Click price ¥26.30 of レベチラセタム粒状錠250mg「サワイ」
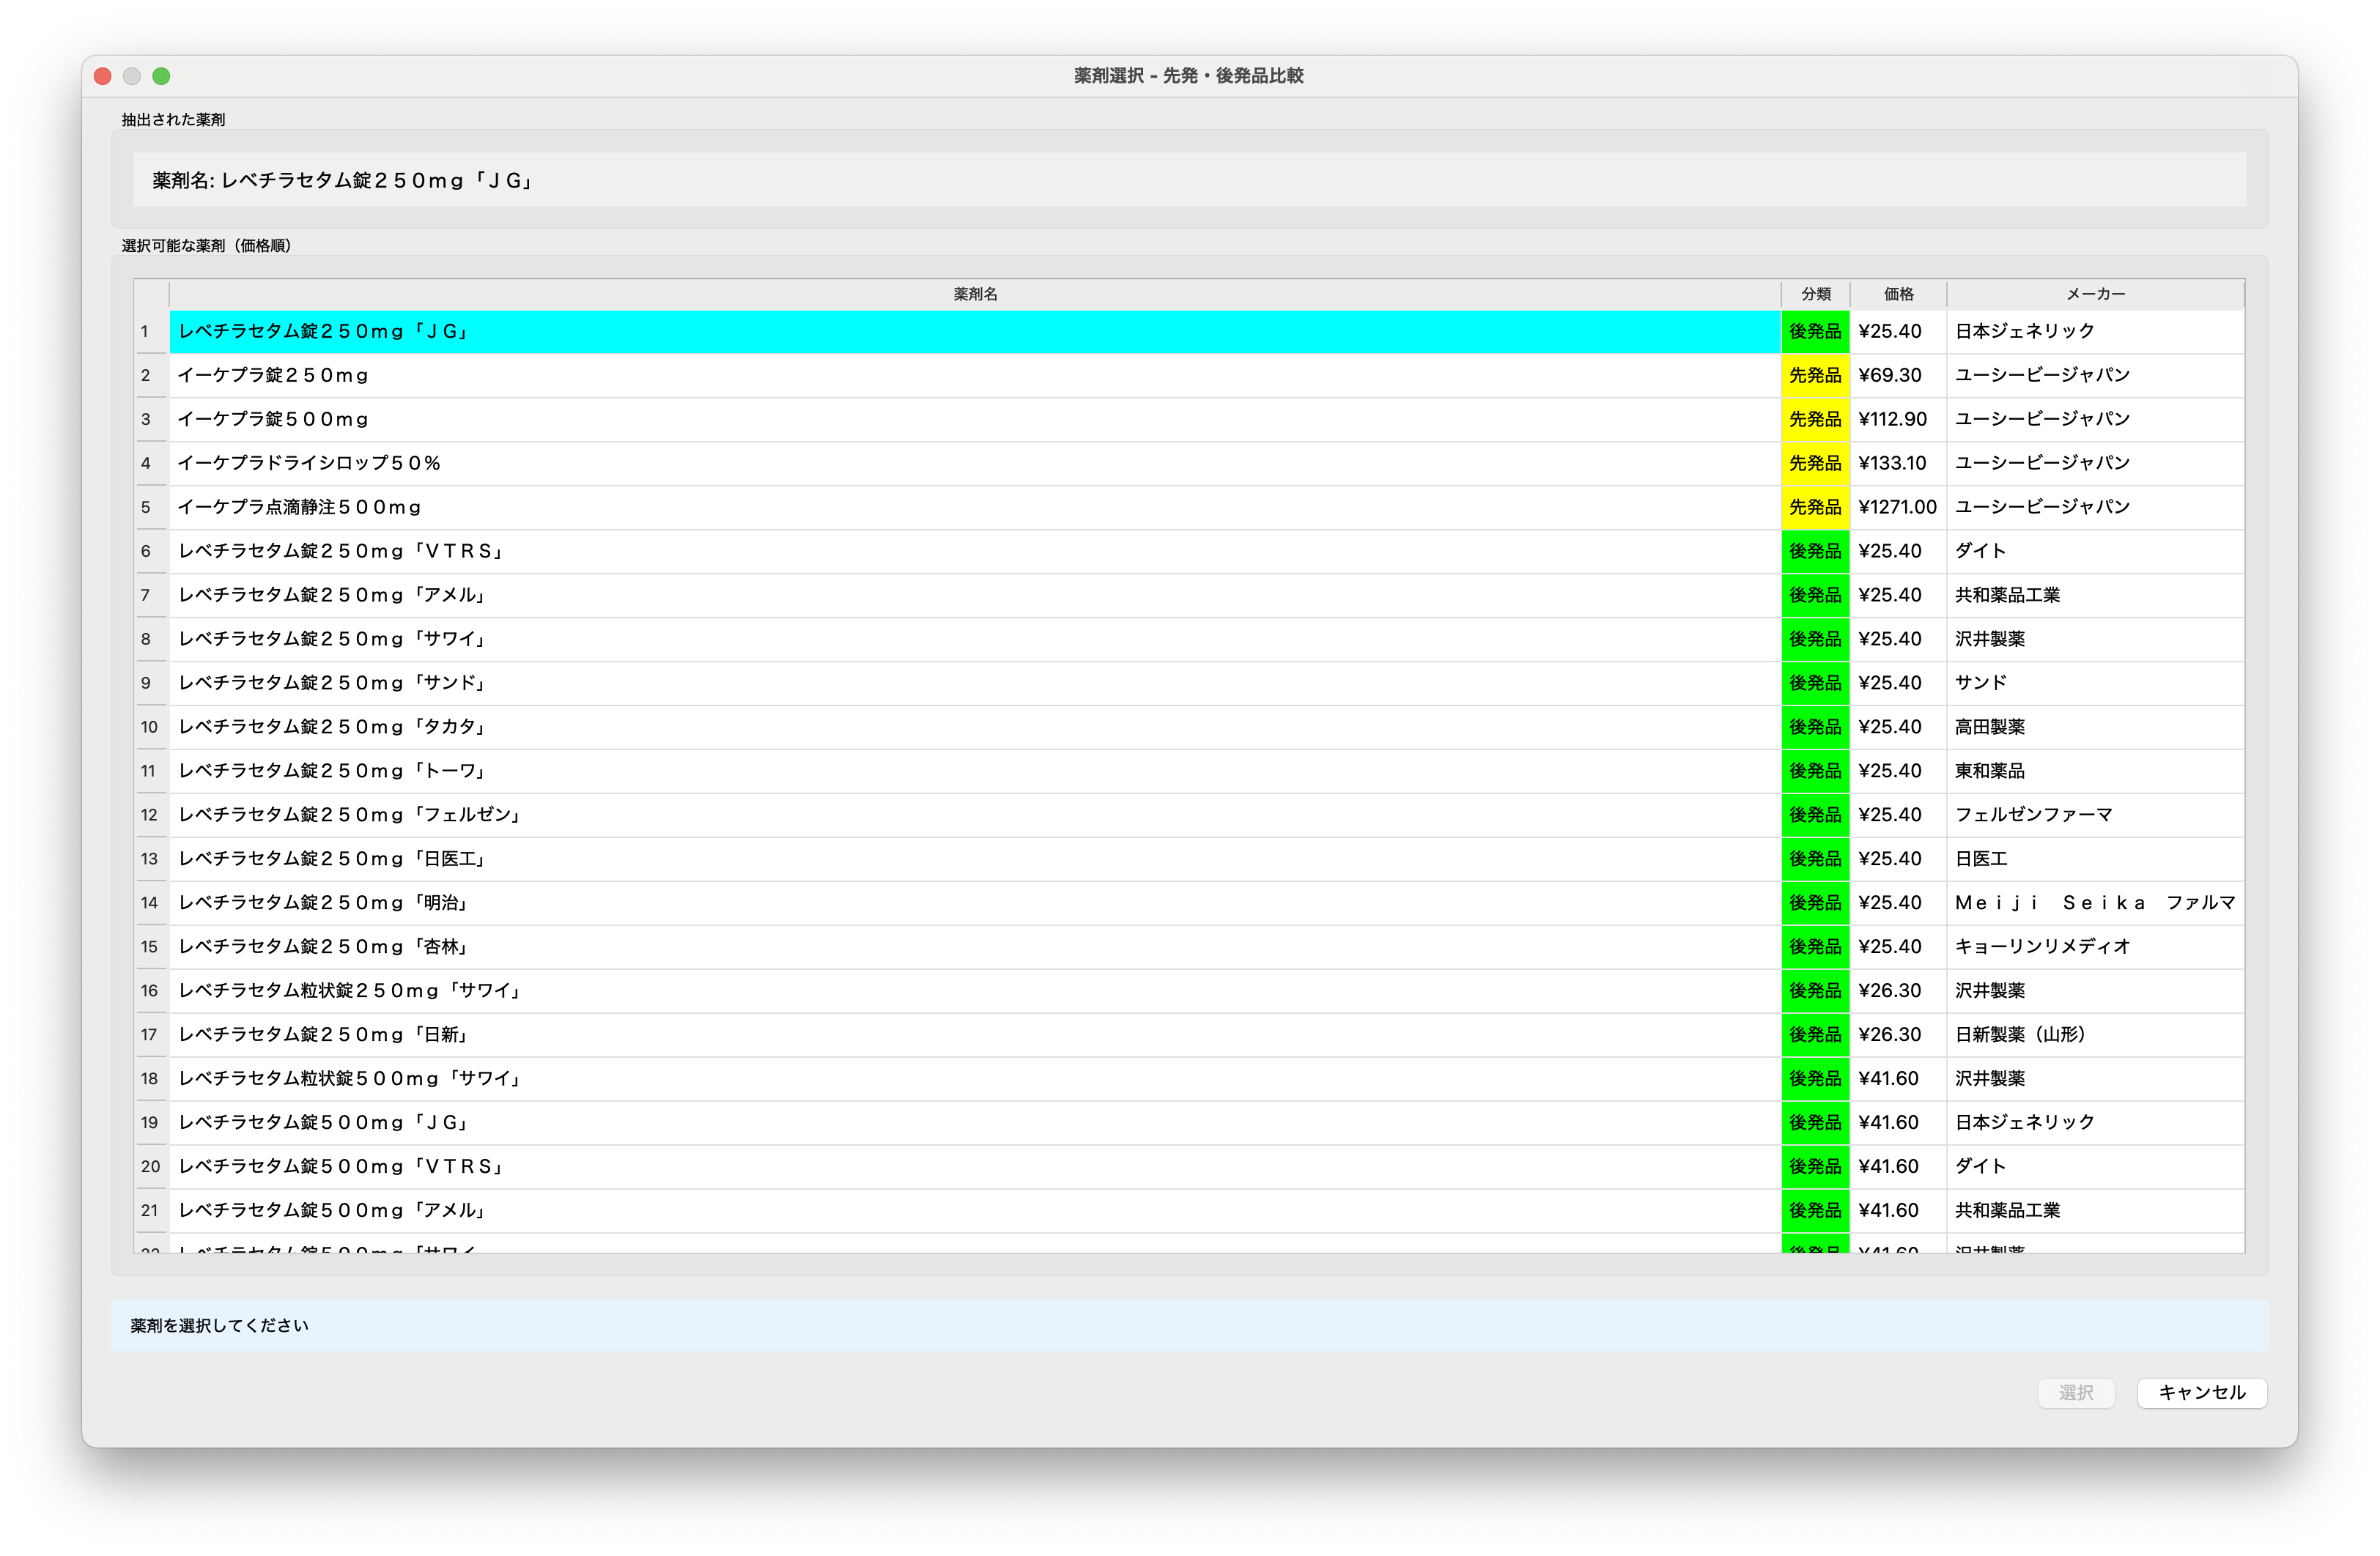 (x=1889, y=990)
